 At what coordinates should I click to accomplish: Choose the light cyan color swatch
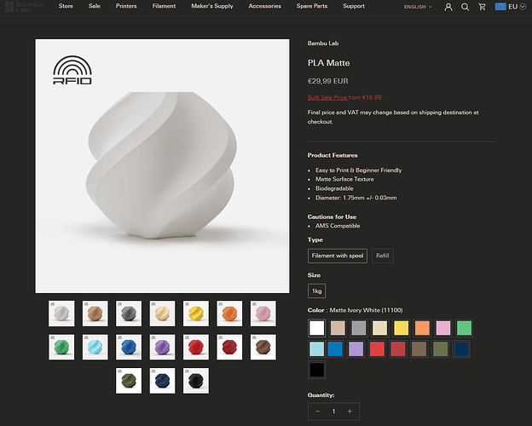(317, 349)
